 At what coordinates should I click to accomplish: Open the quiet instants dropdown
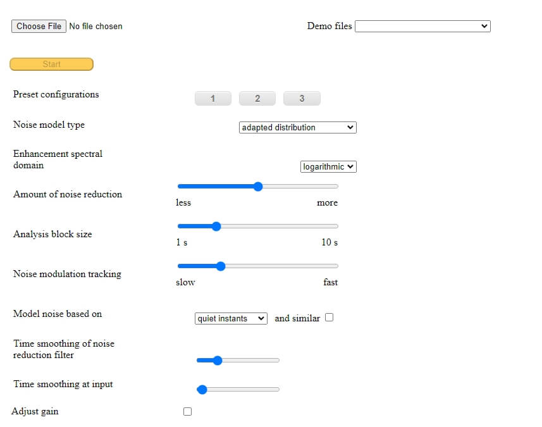tap(231, 318)
